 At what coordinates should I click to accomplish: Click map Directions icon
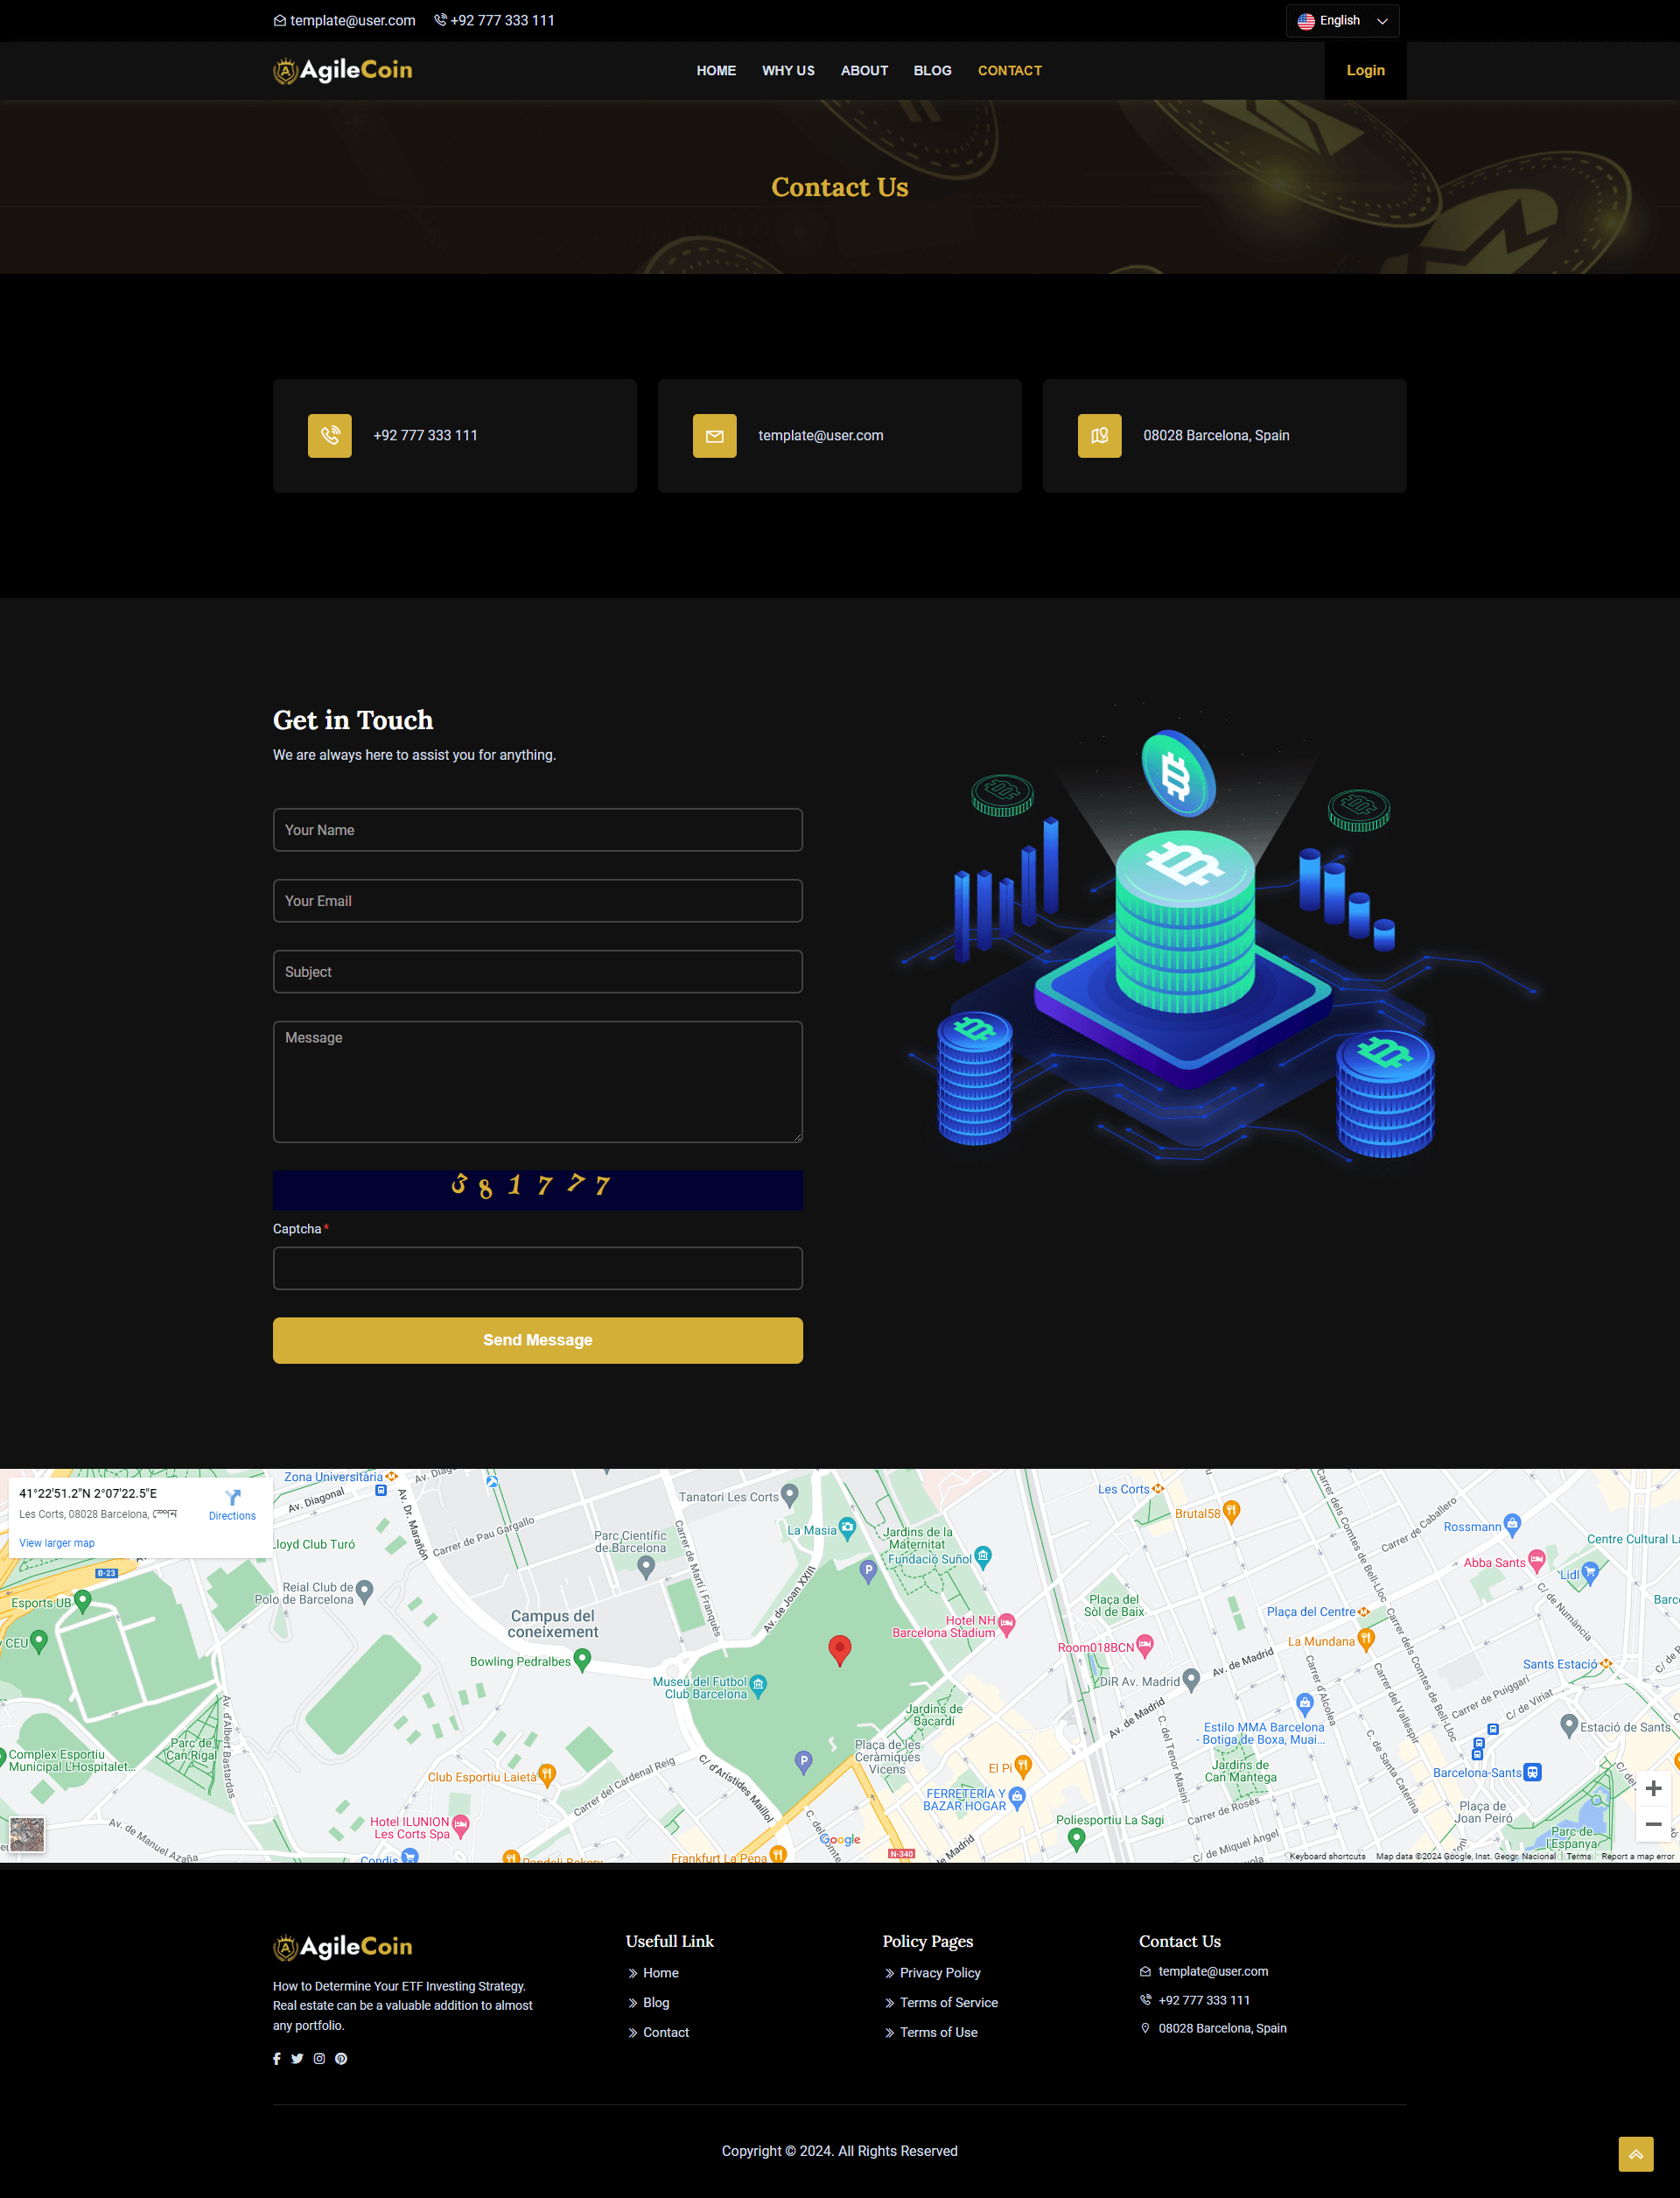coord(232,1498)
